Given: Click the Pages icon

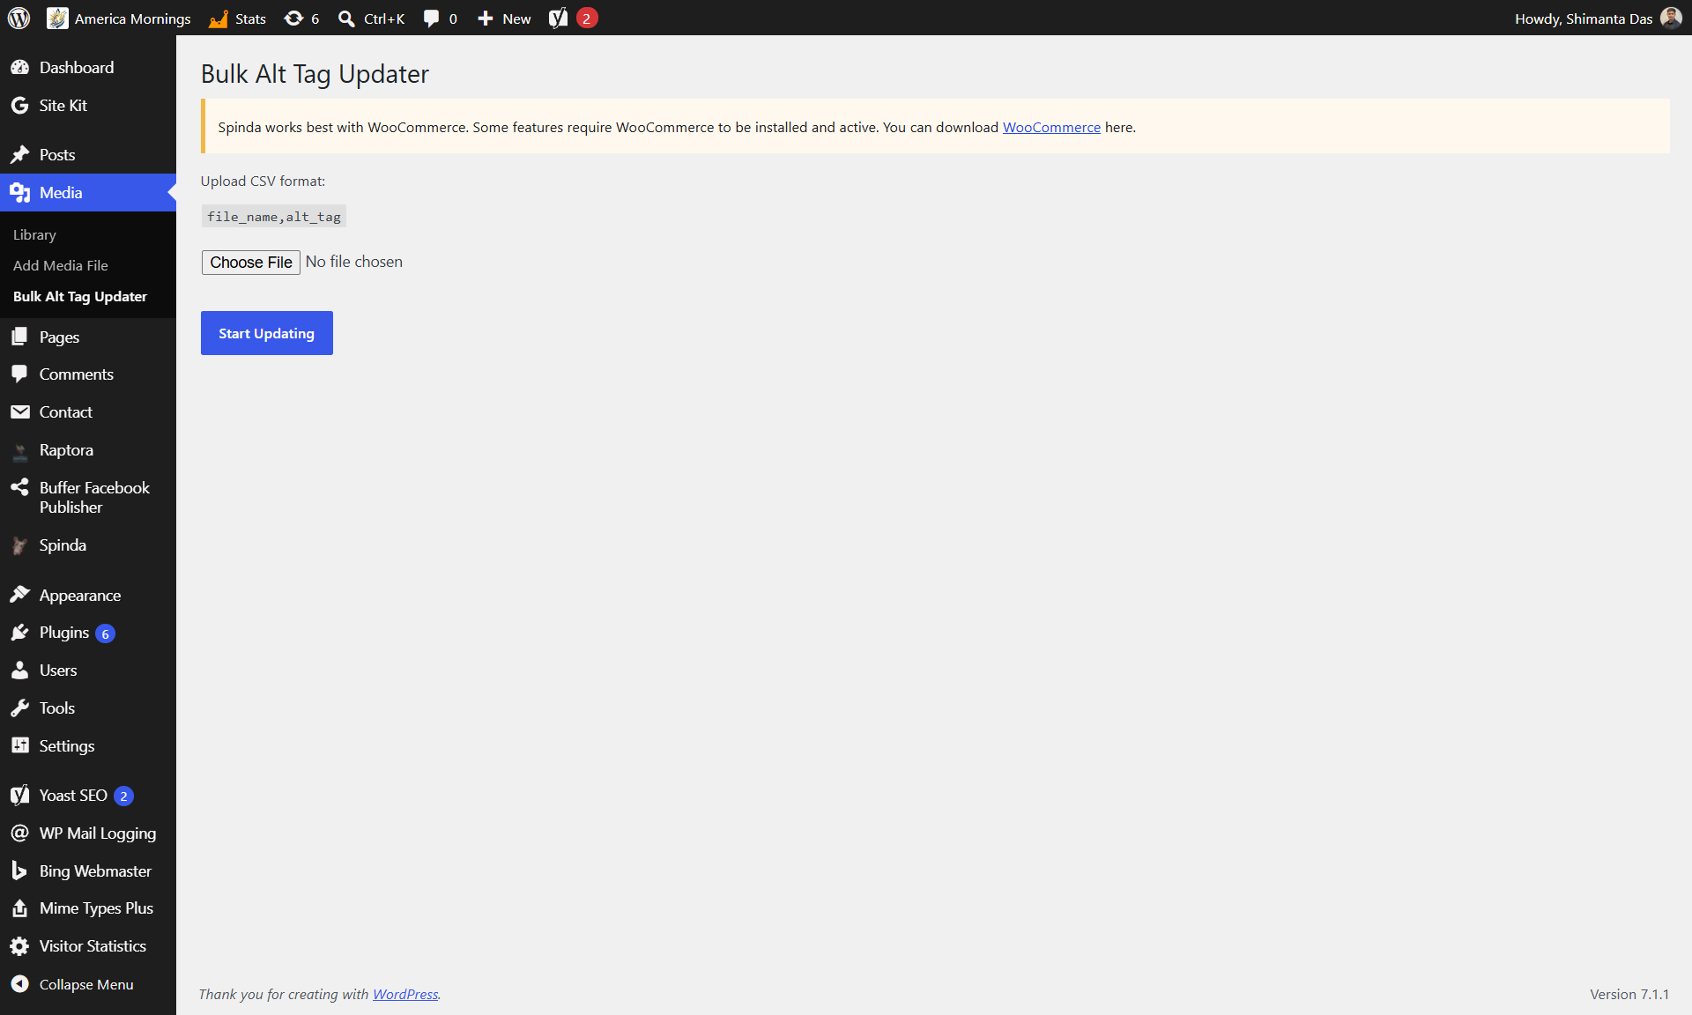Looking at the screenshot, I should pyautogui.click(x=19, y=337).
